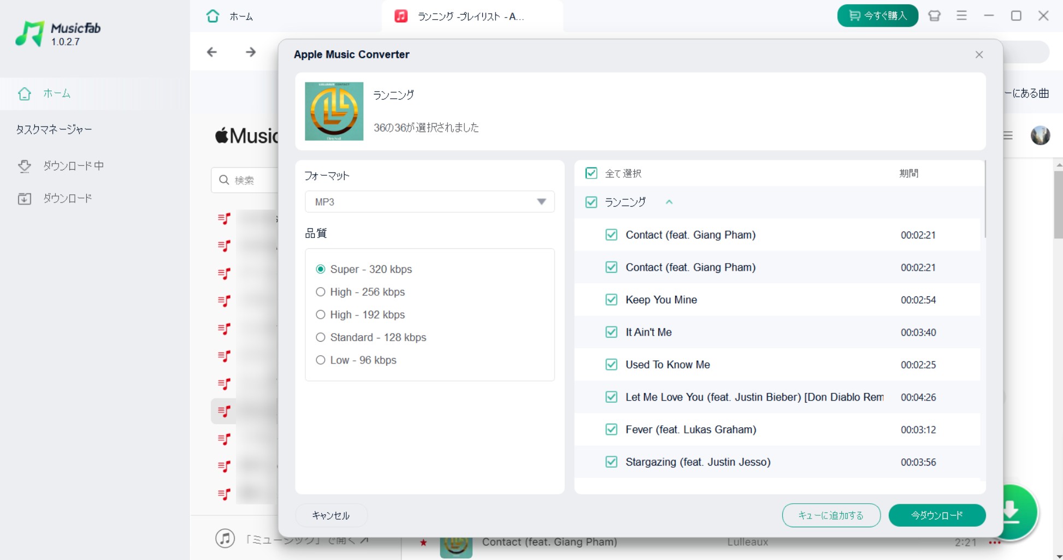Uncheck the It Ain't Me track

611,332
